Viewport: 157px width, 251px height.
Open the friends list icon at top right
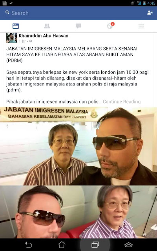coord(150,13)
